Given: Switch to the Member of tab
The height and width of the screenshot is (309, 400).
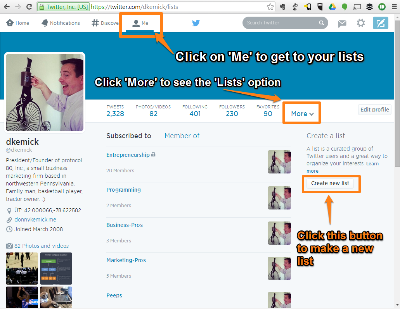Looking at the screenshot, I should click(182, 136).
